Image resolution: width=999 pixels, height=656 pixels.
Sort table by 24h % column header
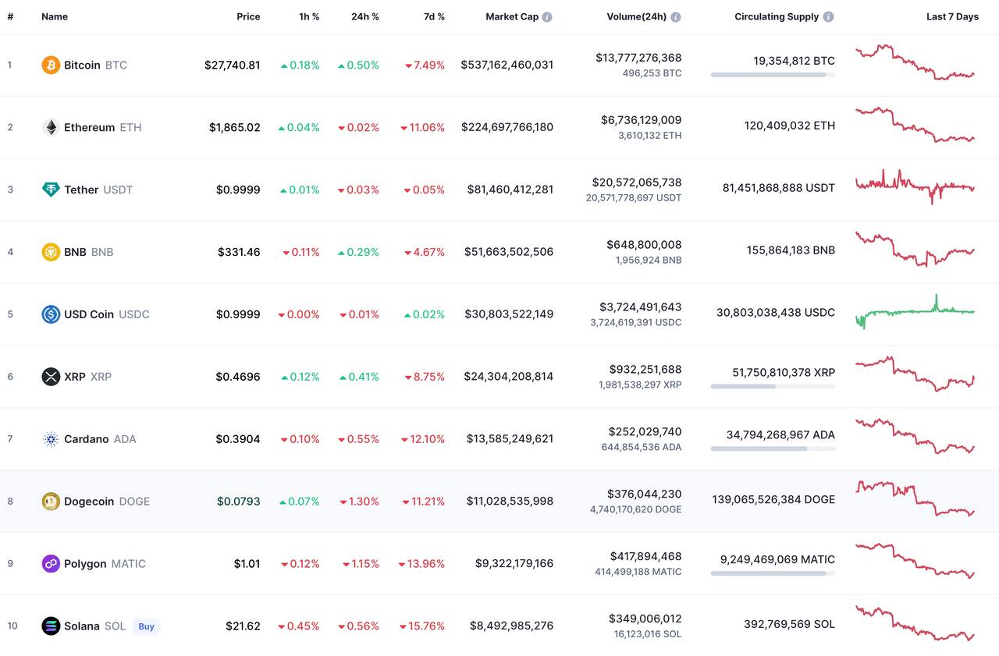[x=364, y=16]
